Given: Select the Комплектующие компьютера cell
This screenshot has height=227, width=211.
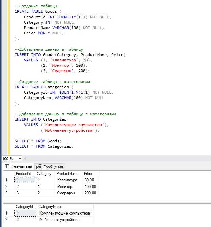Looking at the screenshot, I should 64,213.
